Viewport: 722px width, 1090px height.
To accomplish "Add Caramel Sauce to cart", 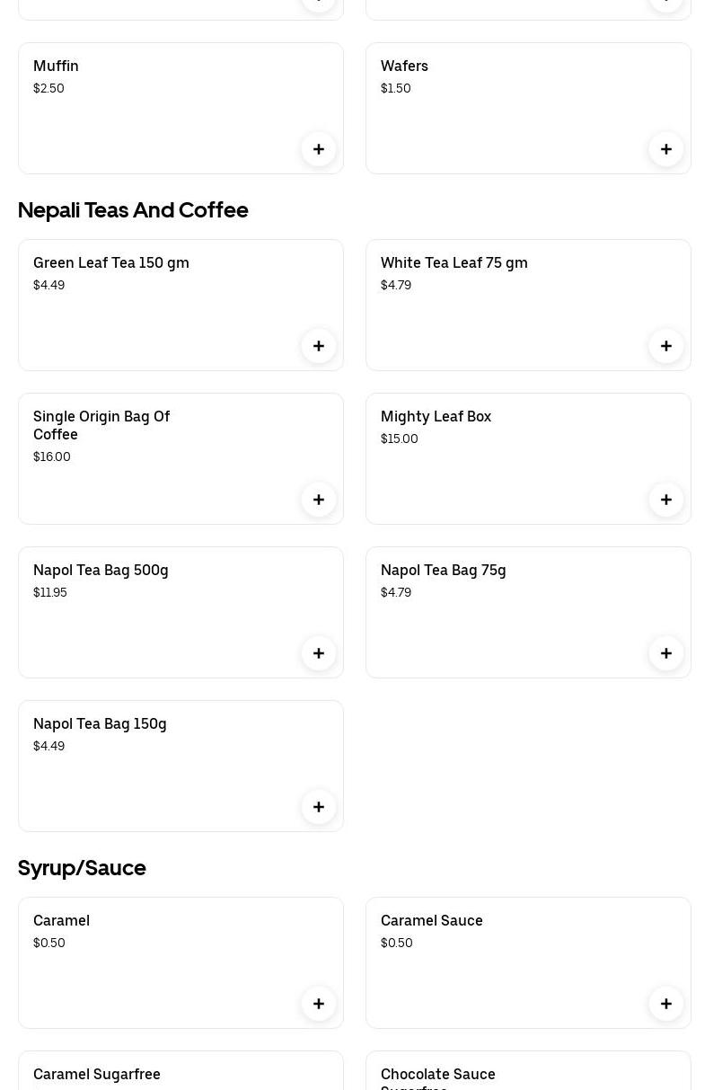I will 666,1004.
